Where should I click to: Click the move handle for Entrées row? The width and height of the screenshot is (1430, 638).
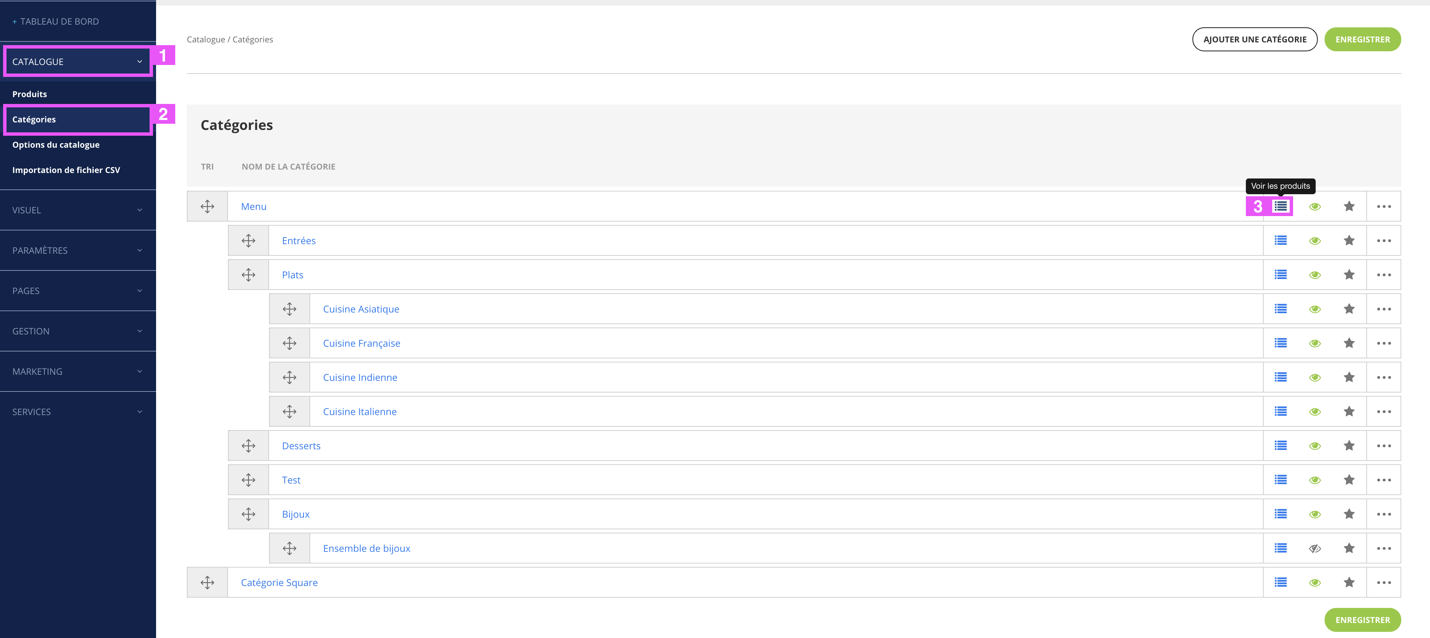[248, 241]
